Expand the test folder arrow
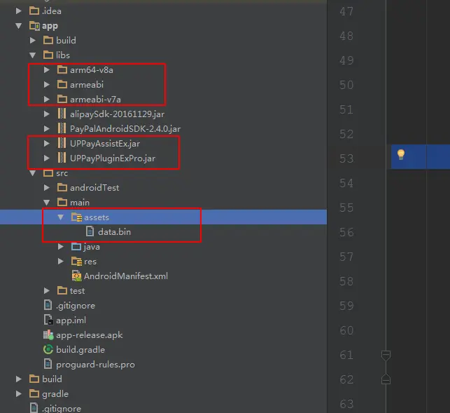This screenshot has height=413, width=450. tap(46, 291)
